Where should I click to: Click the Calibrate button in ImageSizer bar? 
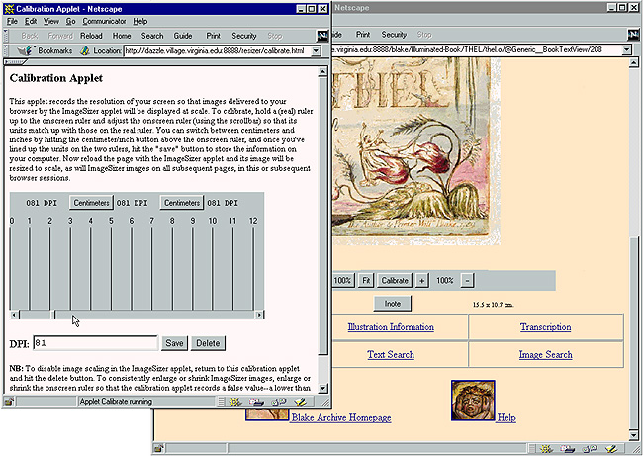tap(395, 281)
